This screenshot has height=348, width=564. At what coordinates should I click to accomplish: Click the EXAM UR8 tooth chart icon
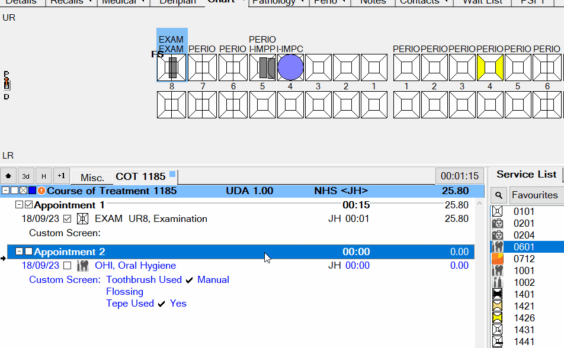83,218
